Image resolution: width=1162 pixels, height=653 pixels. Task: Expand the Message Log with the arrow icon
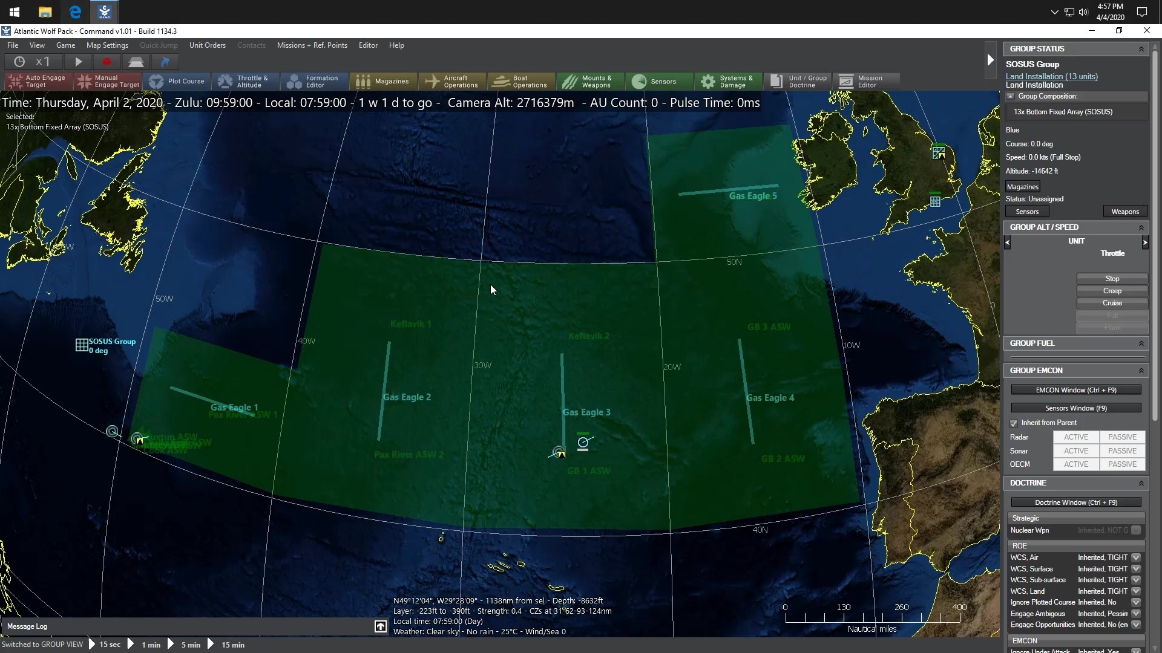[x=381, y=626]
